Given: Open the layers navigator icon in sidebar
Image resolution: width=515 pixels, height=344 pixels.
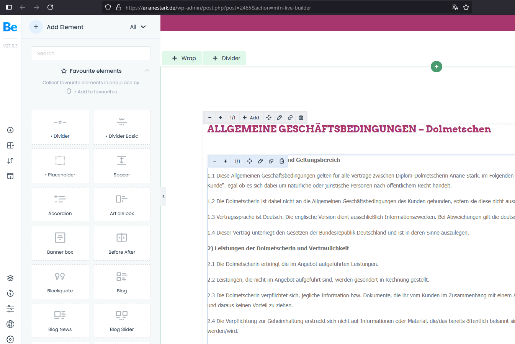Looking at the screenshot, I should click(x=10, y=278).
